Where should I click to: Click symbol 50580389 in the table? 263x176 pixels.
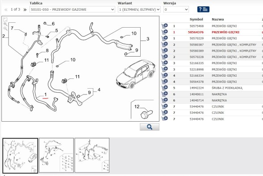click(196, 51)
